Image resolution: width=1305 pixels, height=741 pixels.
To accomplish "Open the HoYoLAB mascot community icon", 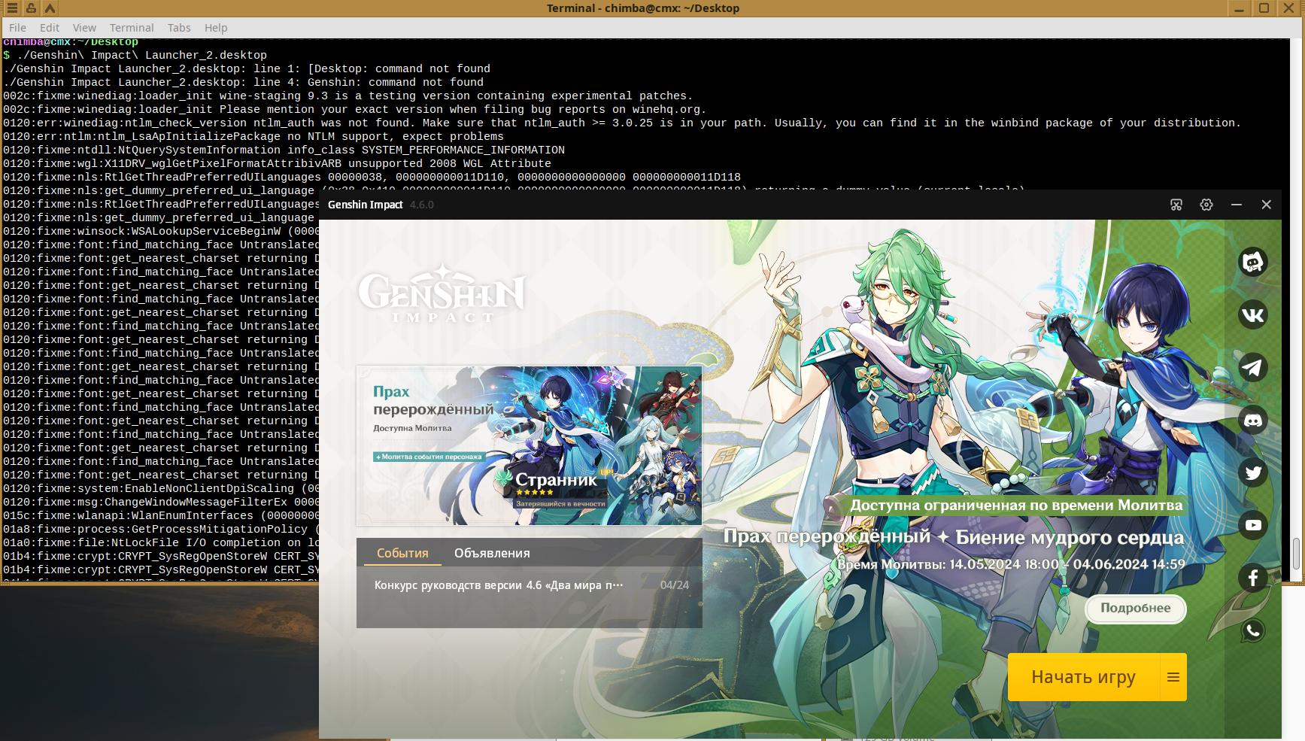I will (x=1252, y=262).
